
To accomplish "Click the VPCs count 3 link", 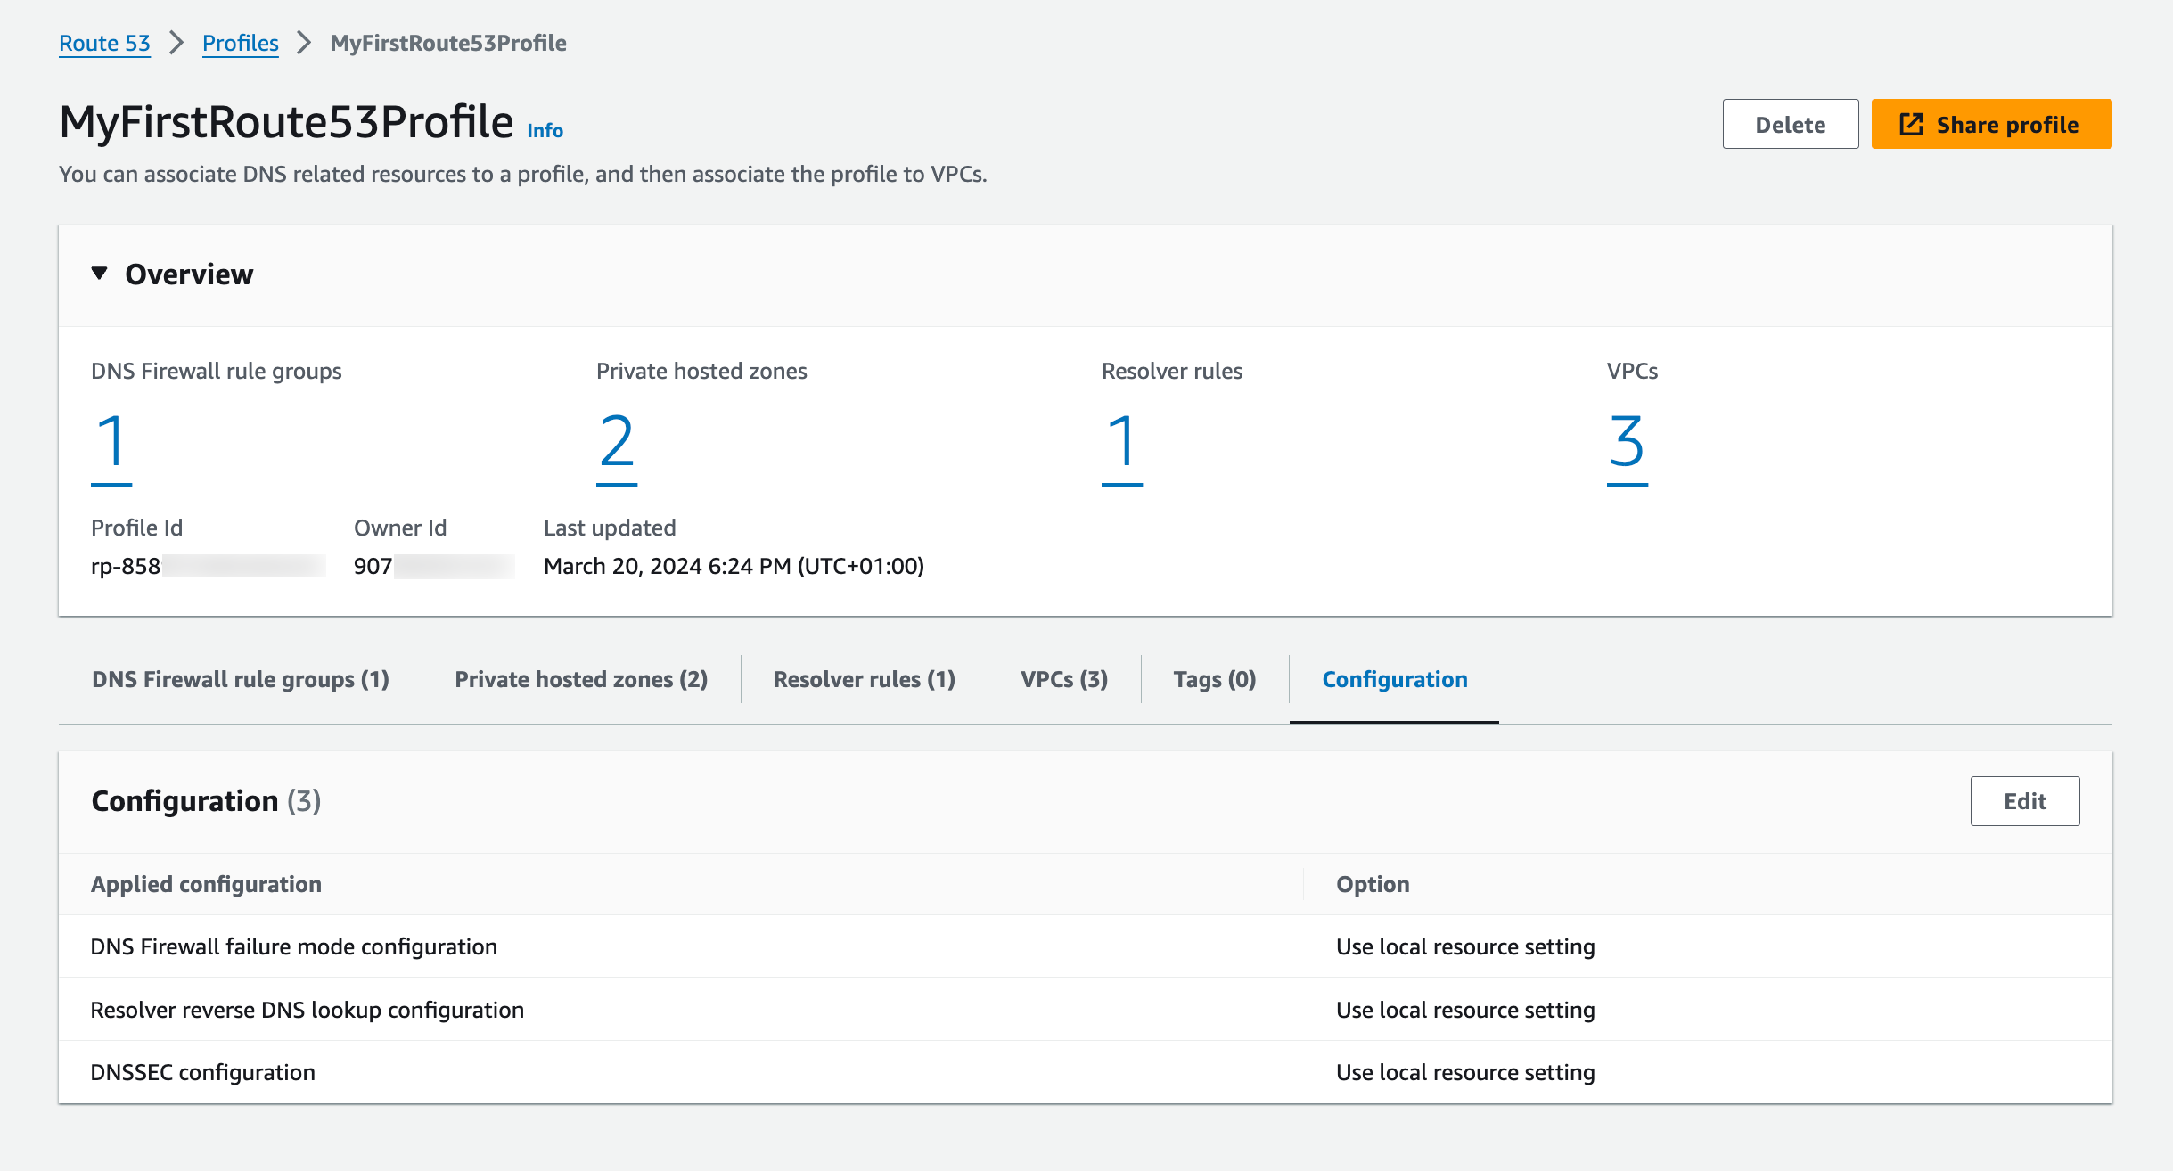I will tap(1627, 443).
